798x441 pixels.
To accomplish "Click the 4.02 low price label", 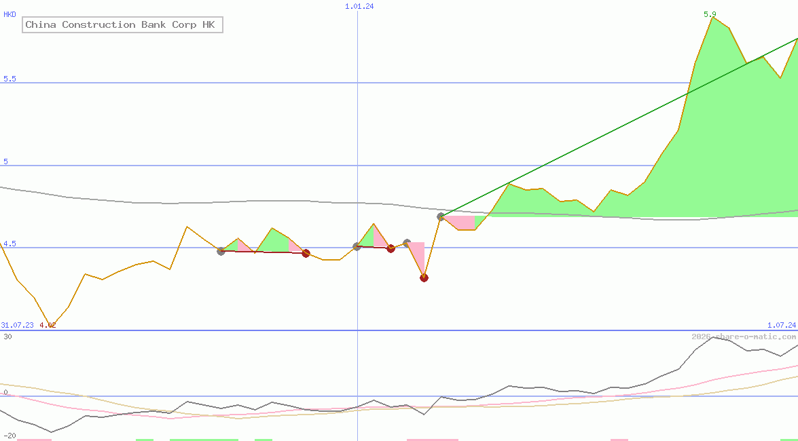I will tap(48, 325).
